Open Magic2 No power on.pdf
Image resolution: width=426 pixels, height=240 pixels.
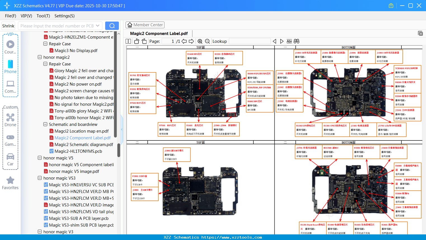click(78, 84)
